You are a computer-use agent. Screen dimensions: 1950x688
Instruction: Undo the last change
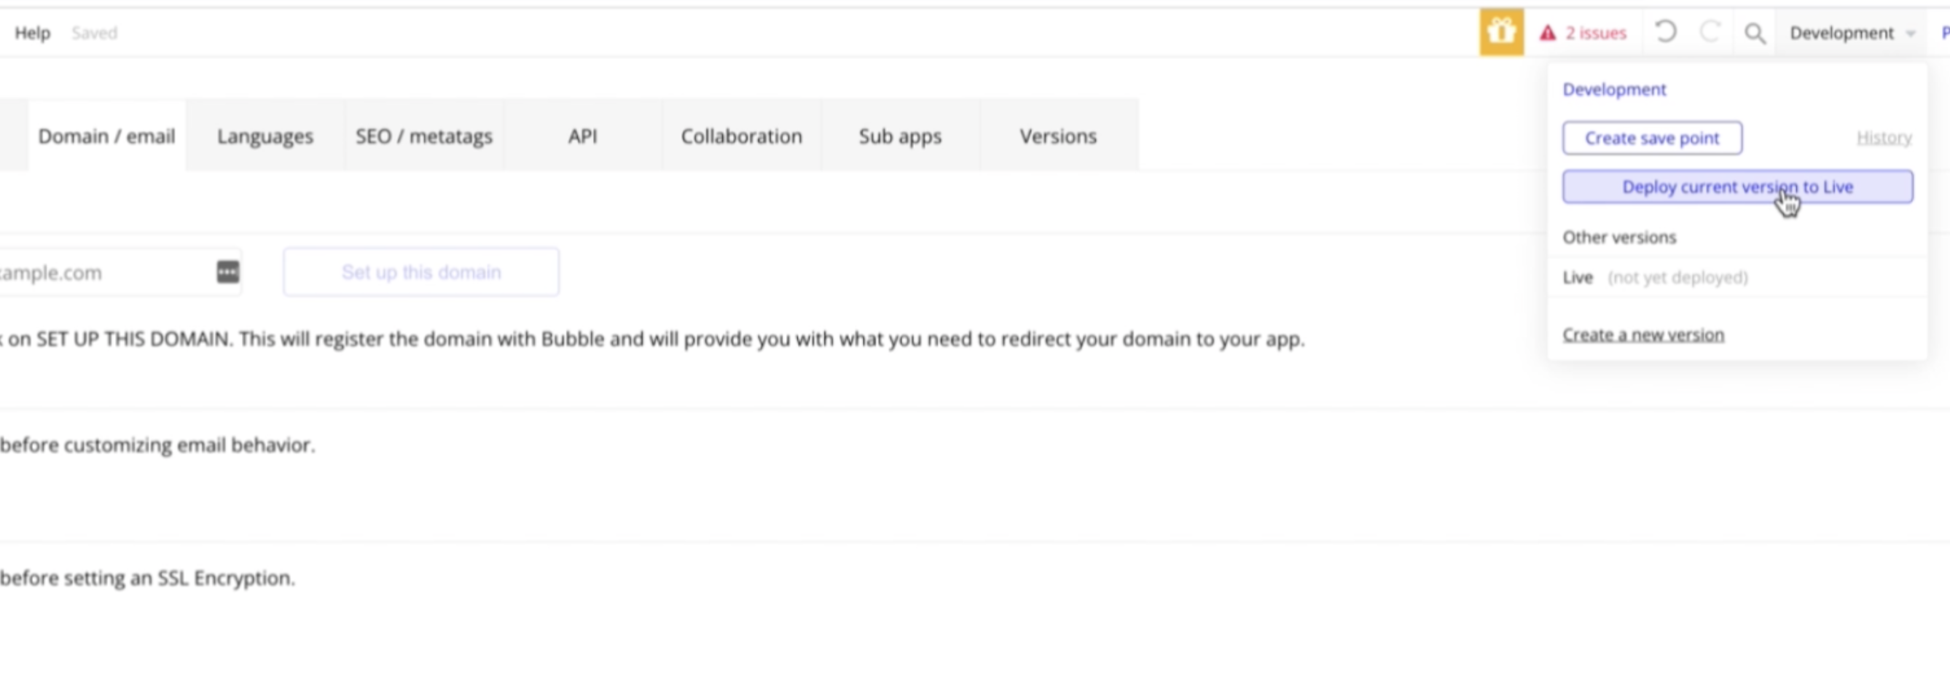1665,33
